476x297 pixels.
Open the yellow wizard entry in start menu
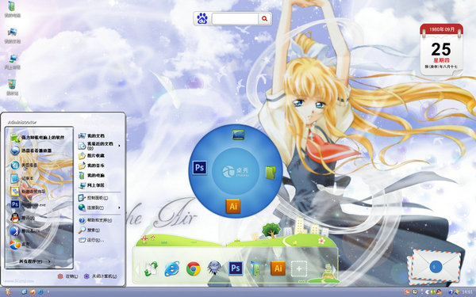(28, 192)
